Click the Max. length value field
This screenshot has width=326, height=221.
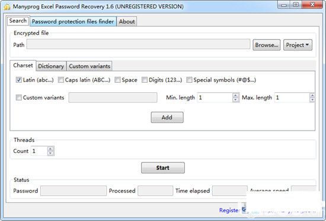pyautogui.click(x=292, y=97)
